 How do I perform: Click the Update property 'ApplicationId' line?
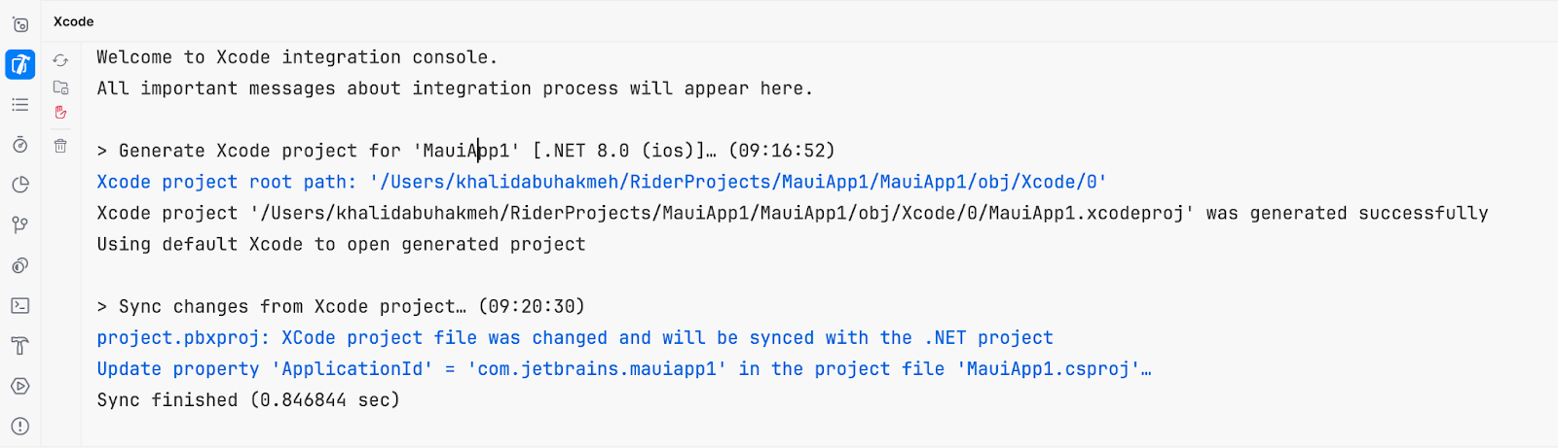point(623,368)
